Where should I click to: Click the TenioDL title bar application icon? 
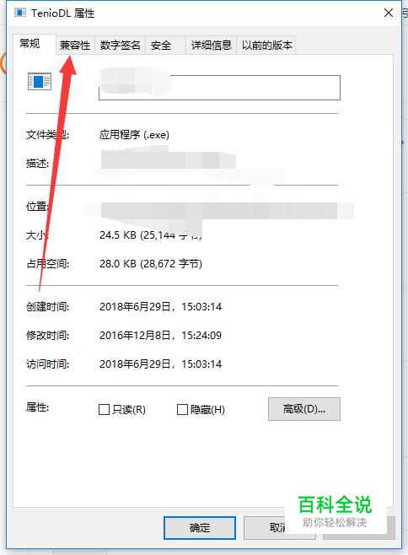coord(20,13)
